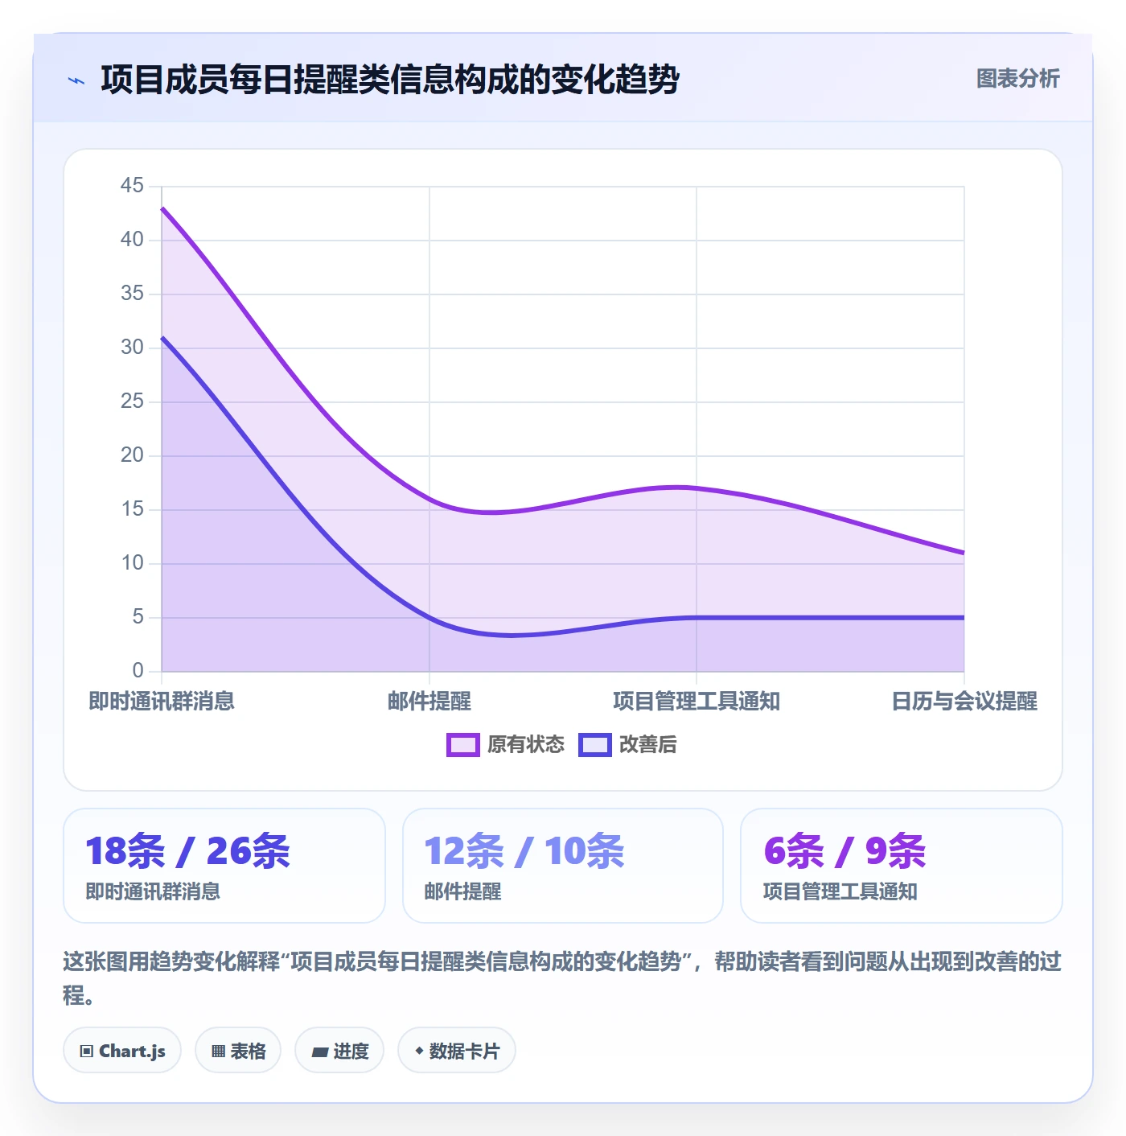
Task: Toggle the 改善后 legend item
Action: point(628,745)
